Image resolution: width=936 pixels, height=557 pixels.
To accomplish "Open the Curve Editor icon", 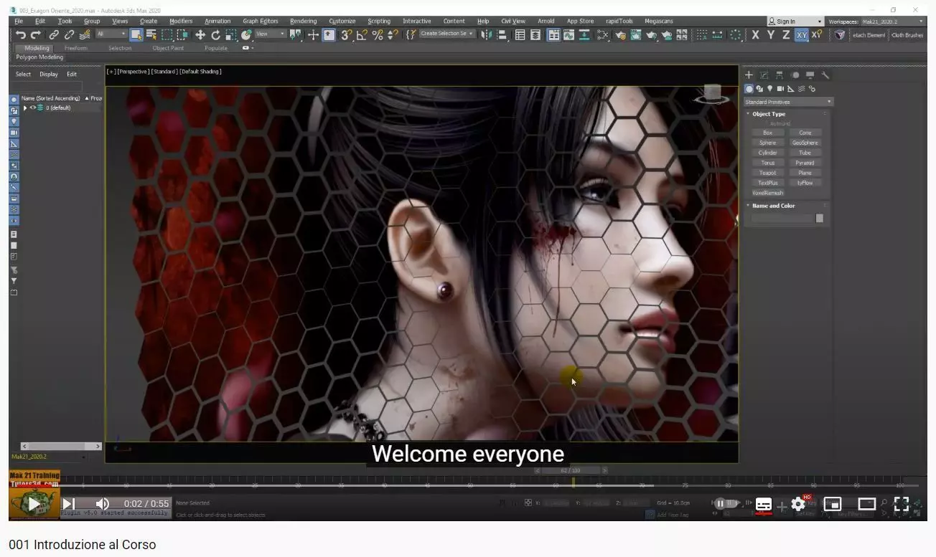I will tap(569, 34).
